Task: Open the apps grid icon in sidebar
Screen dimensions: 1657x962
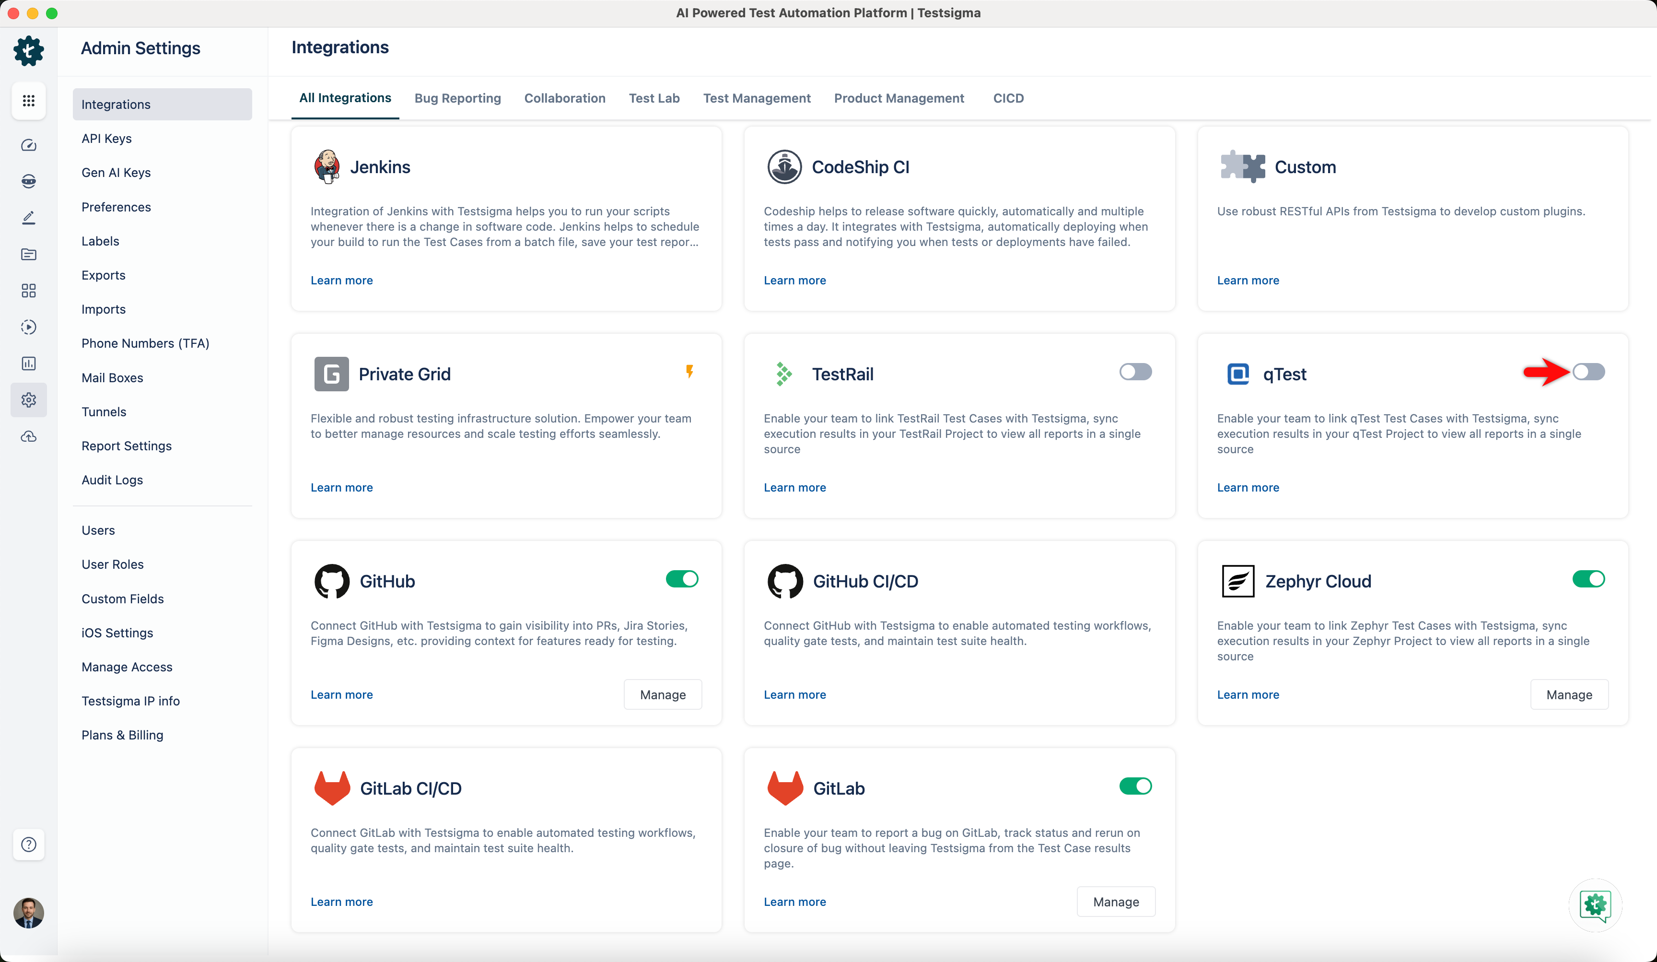Action: [28, 101]
